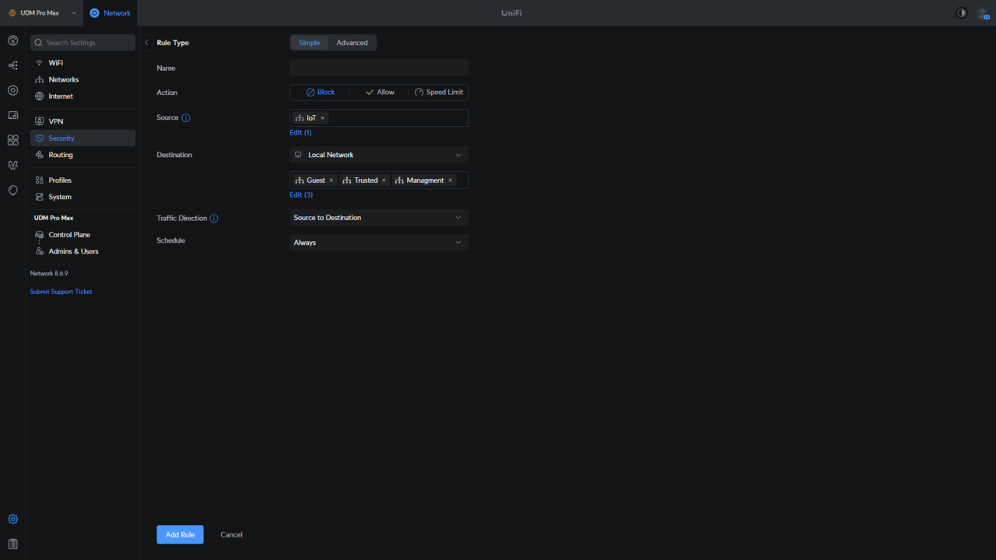Toggle the theme with the contrast icon
Image resolution: width=996 pixels, height=560 pixels.
click(961, 12)
